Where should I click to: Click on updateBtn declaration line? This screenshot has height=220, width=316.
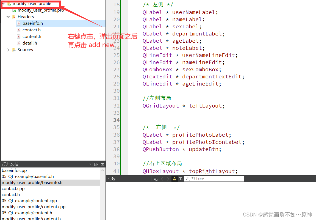(182, 149)
